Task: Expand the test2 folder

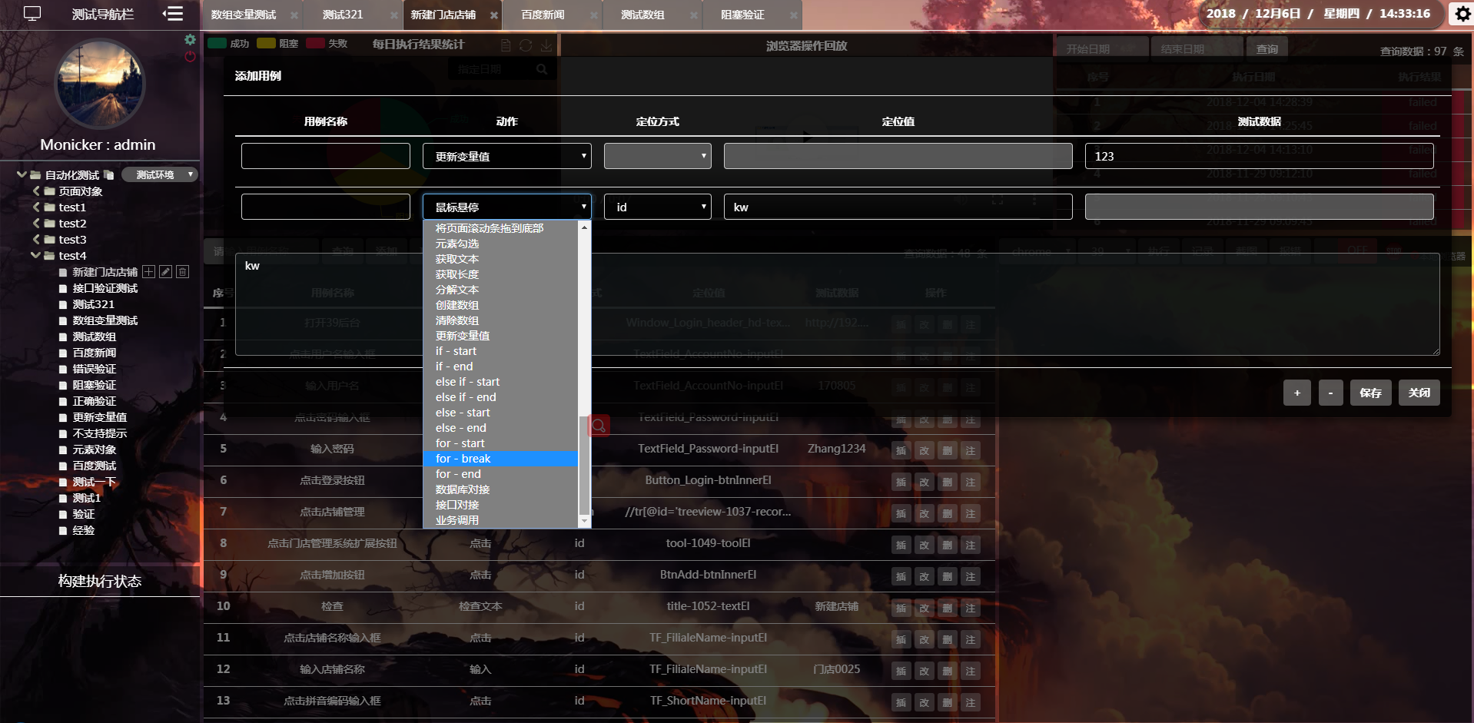Action: coord(36,224)
